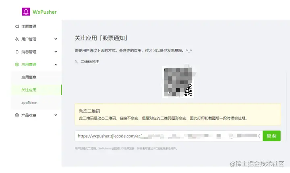
Task: Click the megaphone icon beside 主题管理
Action: [x=17, y=27]
